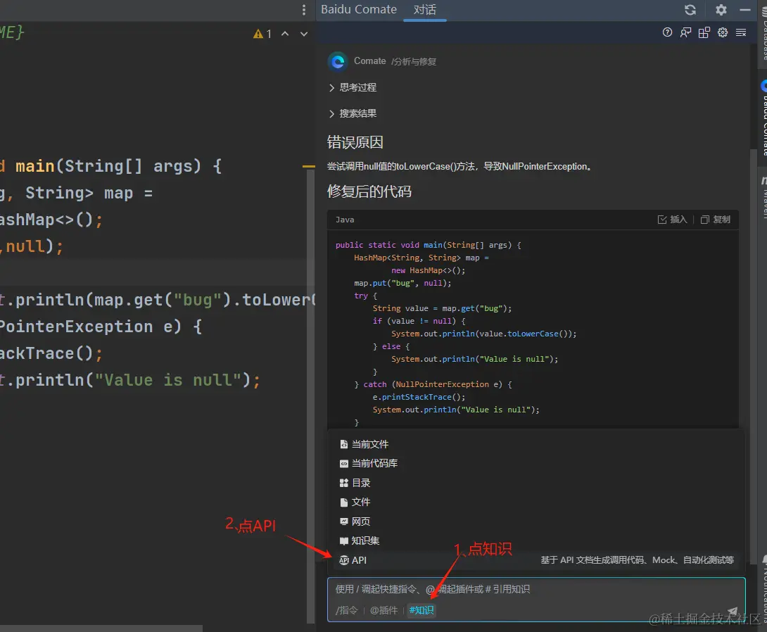Click the 错误原因 heading
This screenshot has height=632, width=767.
coord(355,142)
